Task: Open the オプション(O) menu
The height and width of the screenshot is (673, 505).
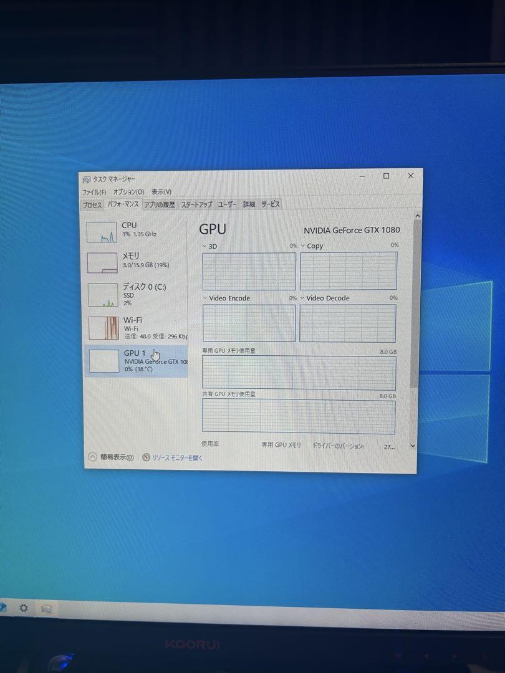Action: coord(128,192)
